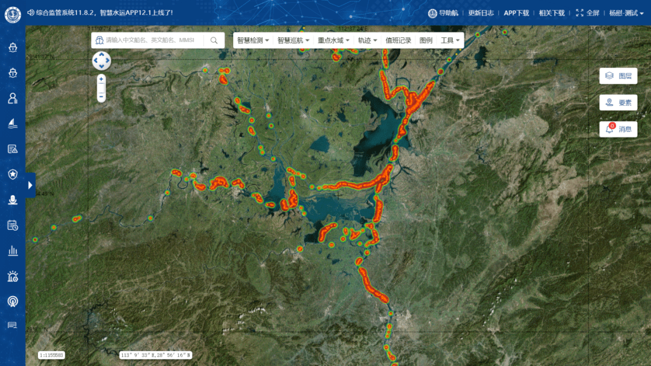Pan the map right with compass arrow
651x366 pixels.
tap(107, 61)
